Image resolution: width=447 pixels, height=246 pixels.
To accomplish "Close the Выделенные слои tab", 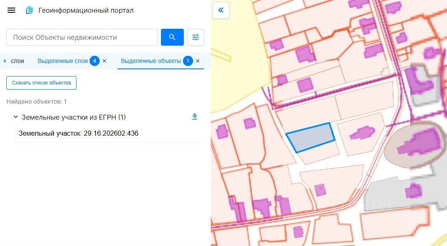I will click(104, 61).
